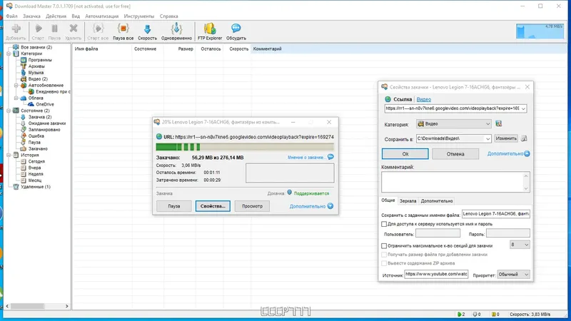Click the round icon next to Дополнительно in the progress dialog

[x=330, y=206]
